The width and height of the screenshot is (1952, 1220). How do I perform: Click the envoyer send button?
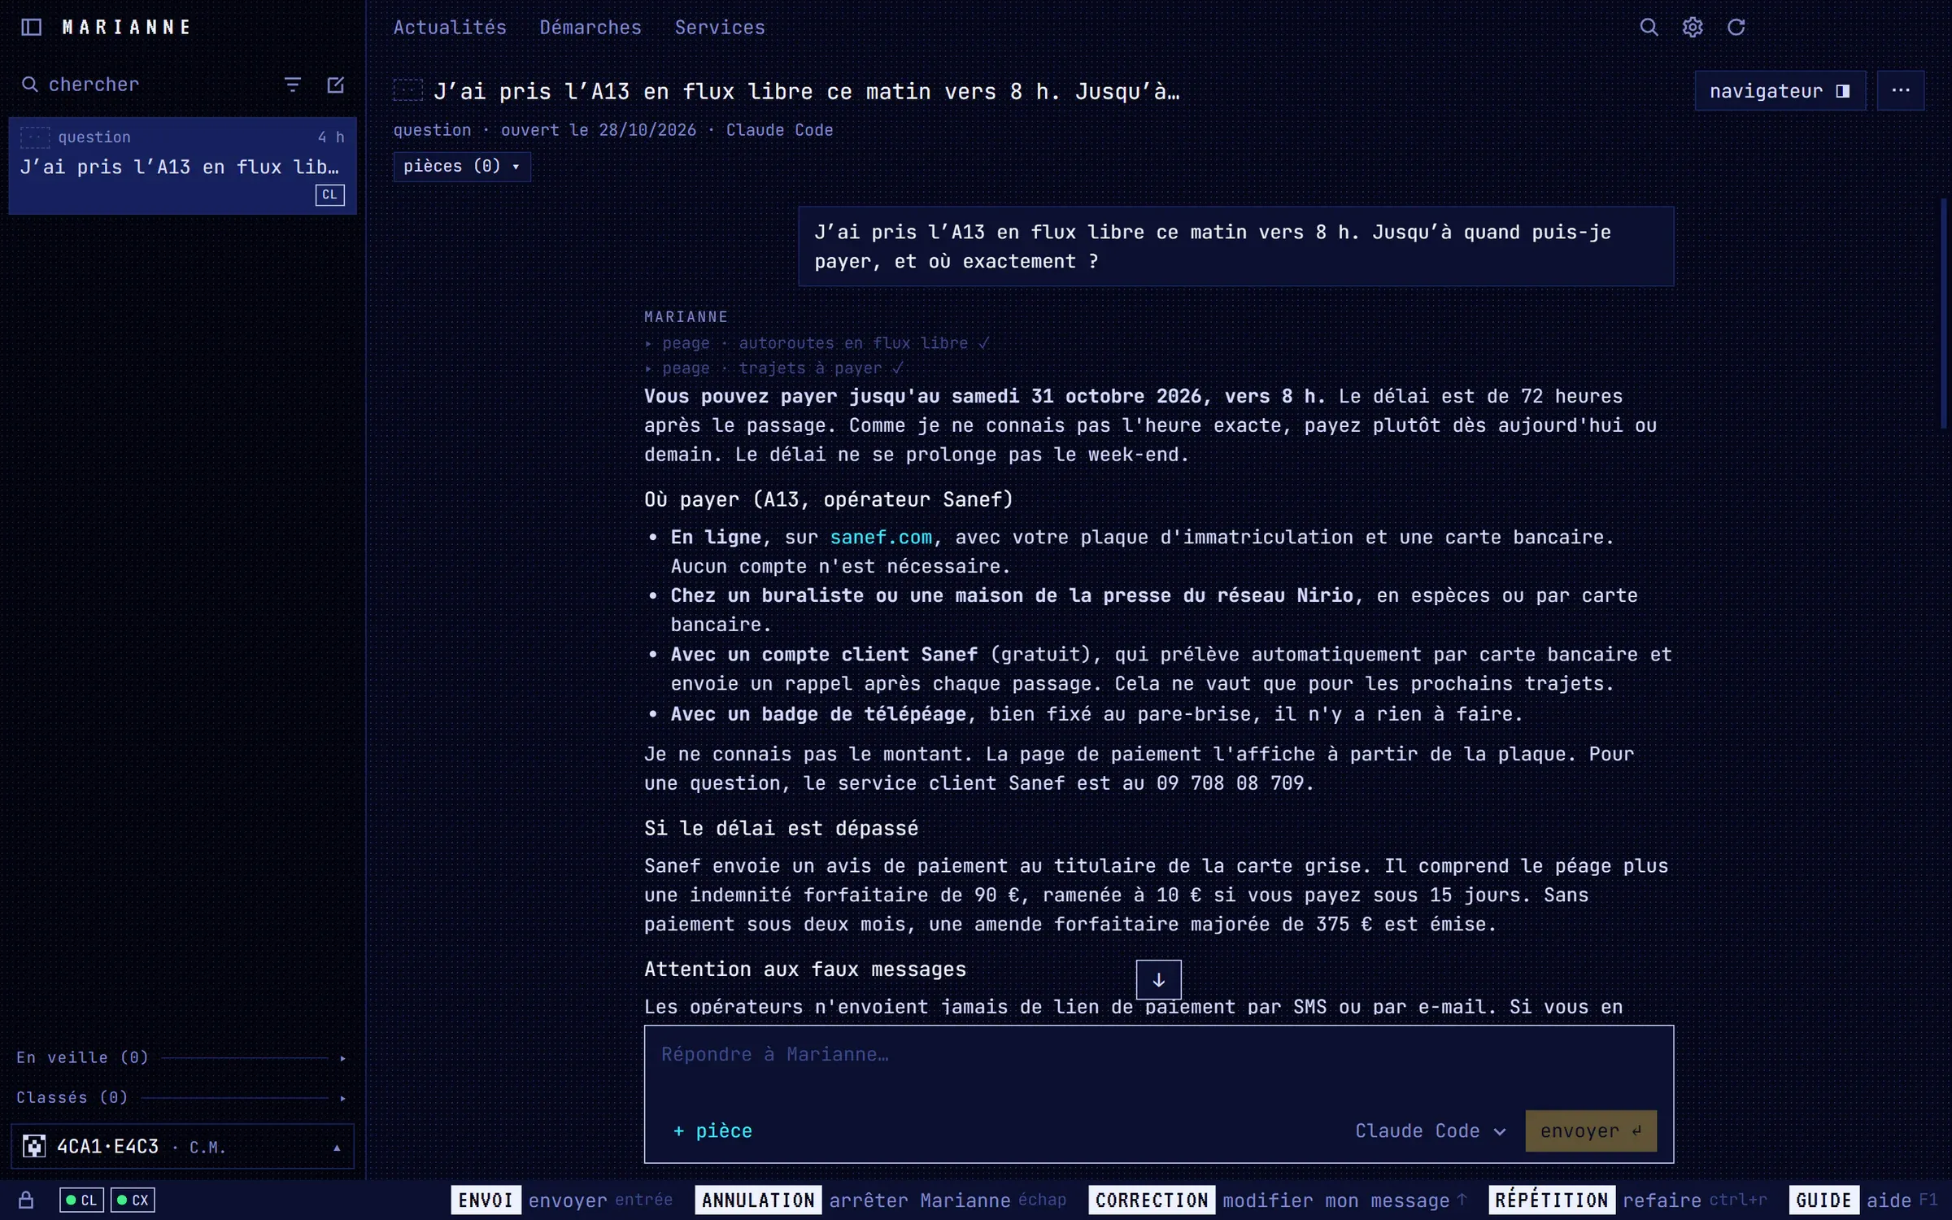click(x=1591, y=1131)
